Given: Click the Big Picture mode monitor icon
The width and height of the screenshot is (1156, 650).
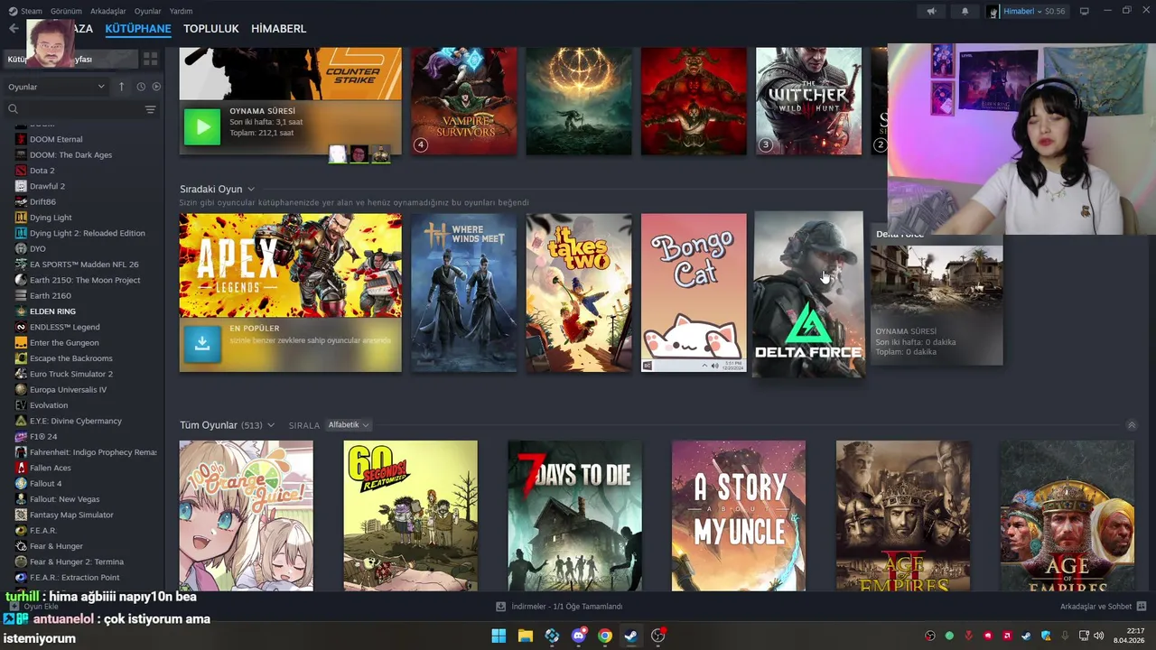Looking at the screenshot, I should (x=1085, y=11).
